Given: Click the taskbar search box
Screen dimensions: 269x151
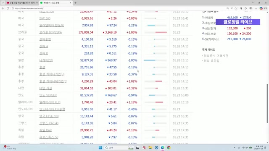Looking at the screenshot, I should tap(119, 148).
